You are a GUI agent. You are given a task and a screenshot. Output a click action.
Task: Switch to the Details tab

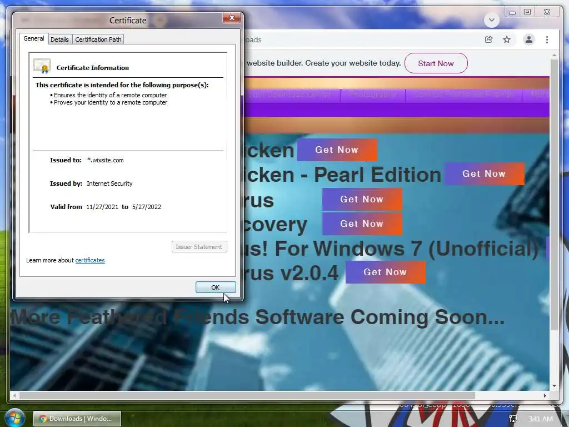(x=59, y=39)
